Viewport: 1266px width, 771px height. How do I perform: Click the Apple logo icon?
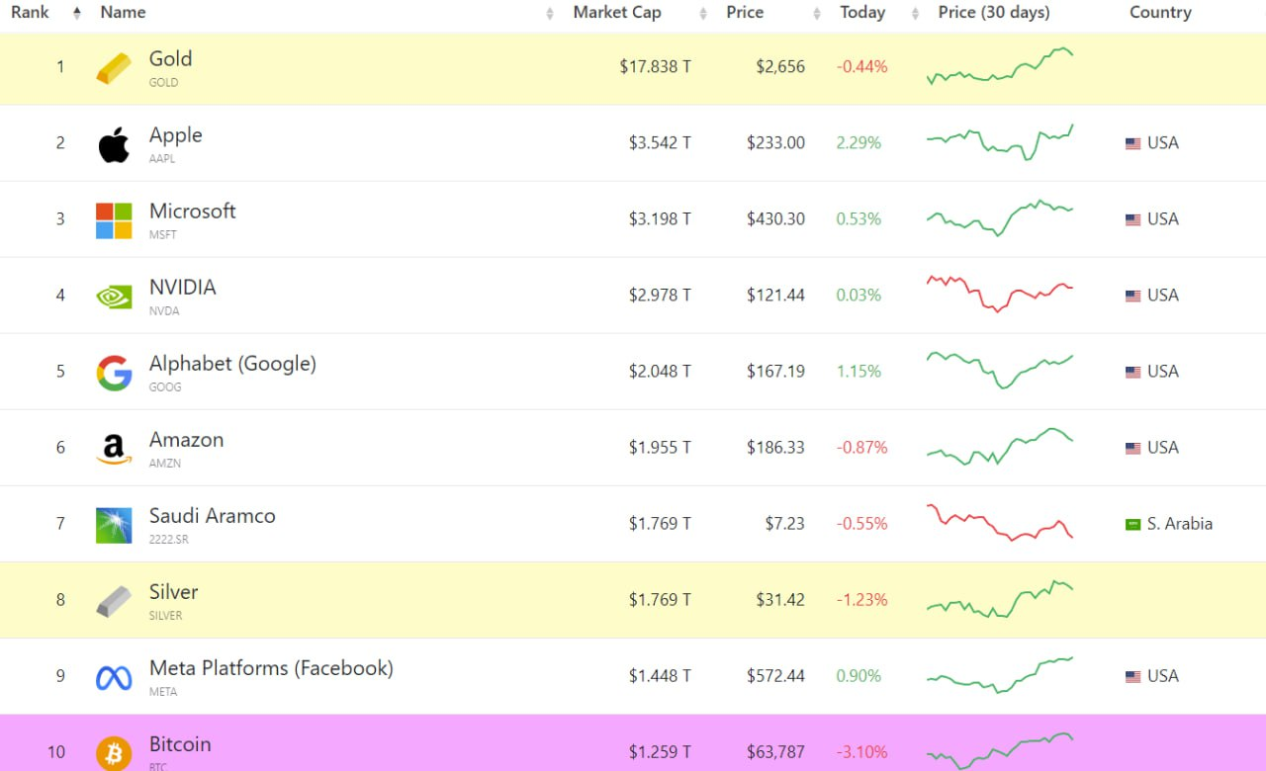point(114,144)
